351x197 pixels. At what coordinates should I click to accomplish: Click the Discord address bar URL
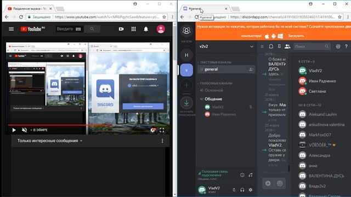pos(282,17)
